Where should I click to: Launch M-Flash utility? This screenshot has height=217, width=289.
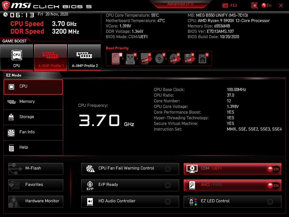[x=36, y=169]
